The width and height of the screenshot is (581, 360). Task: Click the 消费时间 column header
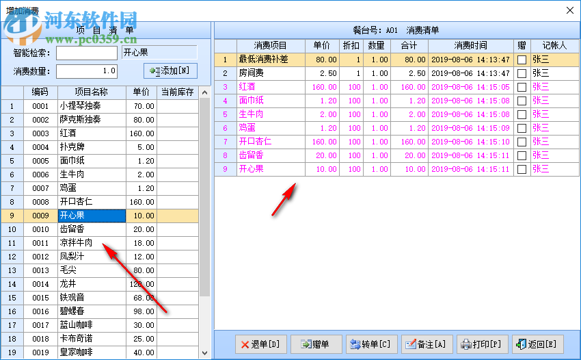pyautogui.click(x=470, y=46)
